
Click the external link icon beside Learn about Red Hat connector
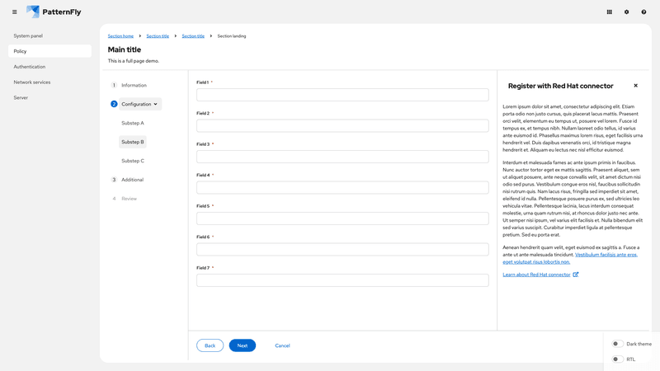[x=575, y=275]
